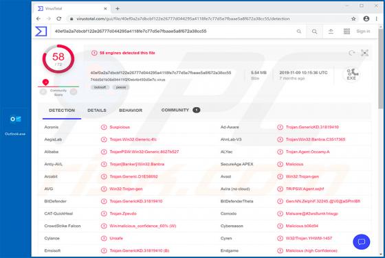The height and width of the screenshot is (258, 385).
Task: Click CAT-QuickHeal result Trojan.Zpevdo
Action: point(123,213)
